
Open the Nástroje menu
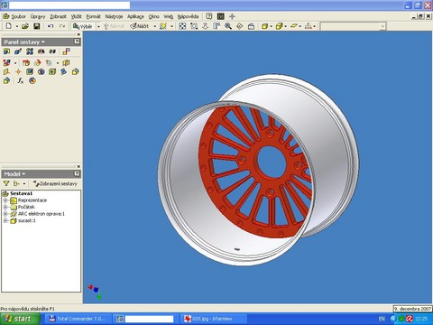(x=114, y=16)
